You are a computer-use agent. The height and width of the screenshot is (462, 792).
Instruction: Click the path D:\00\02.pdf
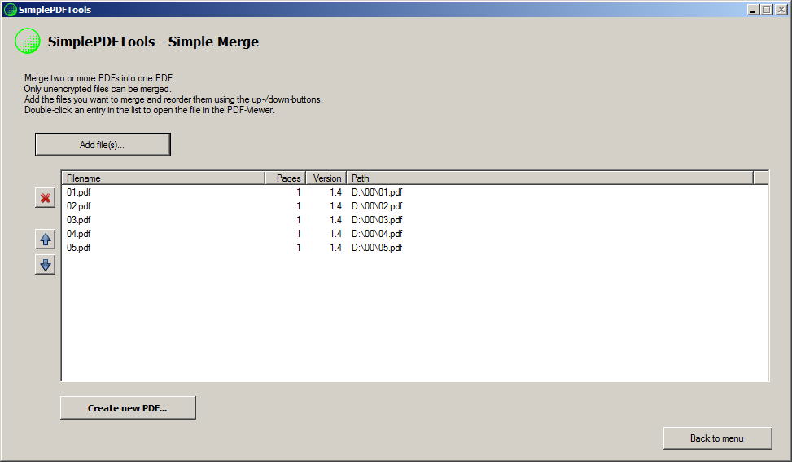[377, 205]
